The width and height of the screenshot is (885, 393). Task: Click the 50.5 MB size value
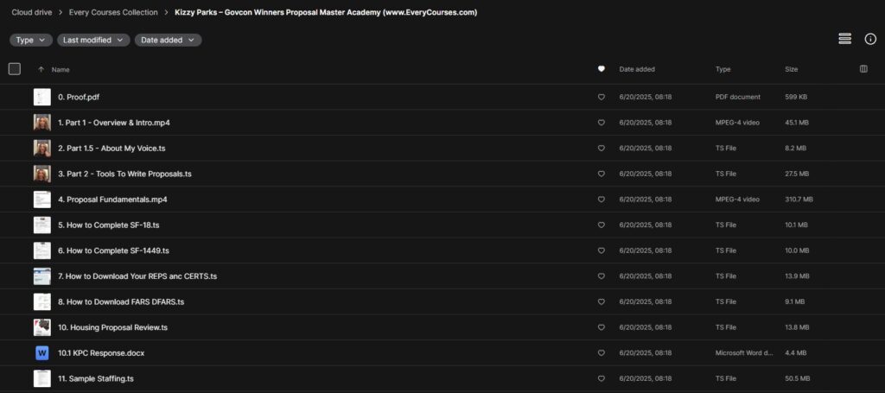click(x=797, y=378)
